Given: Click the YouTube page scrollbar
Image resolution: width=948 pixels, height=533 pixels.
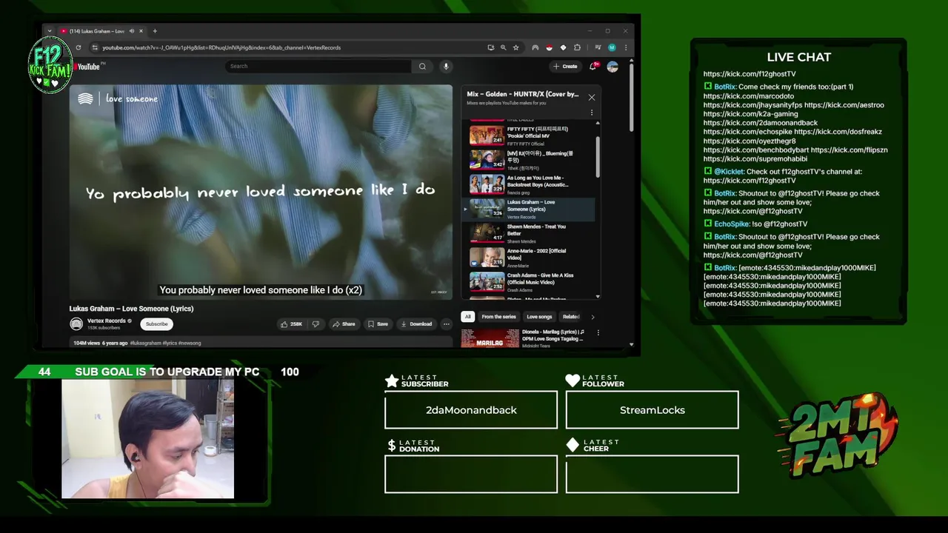Looking at the screenshot, I should point(631,96).
